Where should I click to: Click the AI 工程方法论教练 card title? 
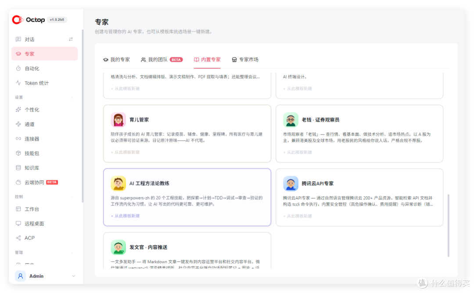coord(149,184)
